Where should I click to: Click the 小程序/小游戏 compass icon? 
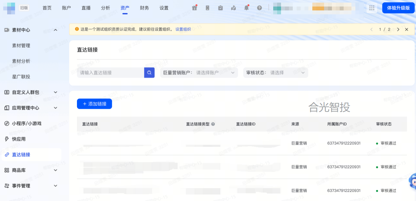click(7, 123)
